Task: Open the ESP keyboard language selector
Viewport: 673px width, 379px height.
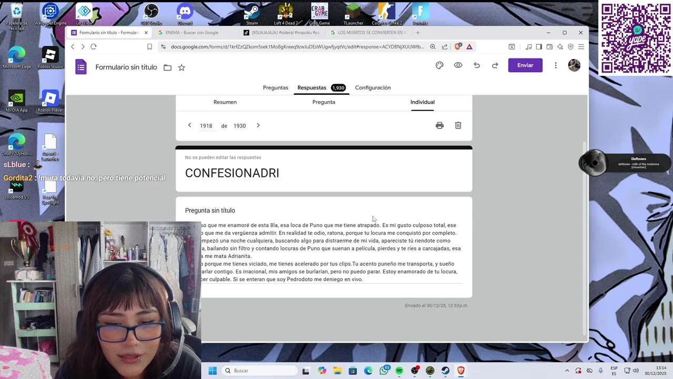Action: click(x=614, y=371)
